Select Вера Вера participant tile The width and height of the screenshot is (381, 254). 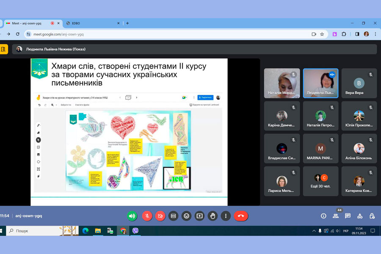coord(359,83)
